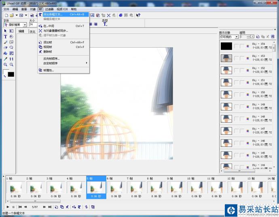Click the 1:1 actual size tool
Image resolution: width=279 pixels, height=217 pixels.
(x=11, y=59)
